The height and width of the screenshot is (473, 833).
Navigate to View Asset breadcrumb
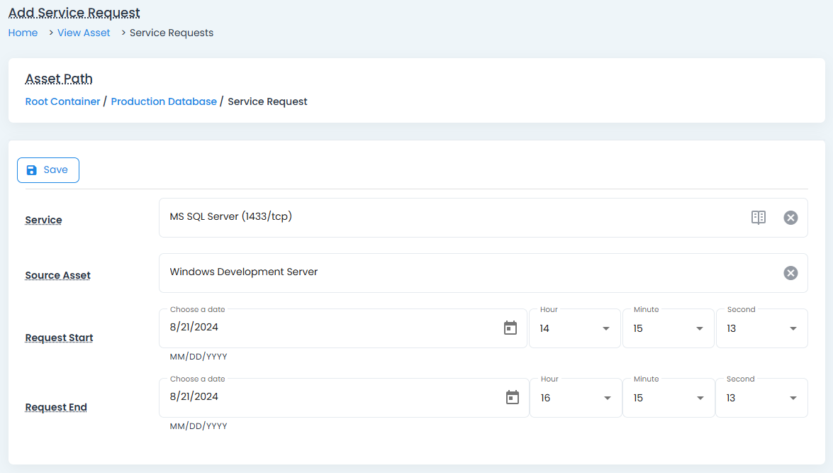[84, 33]
